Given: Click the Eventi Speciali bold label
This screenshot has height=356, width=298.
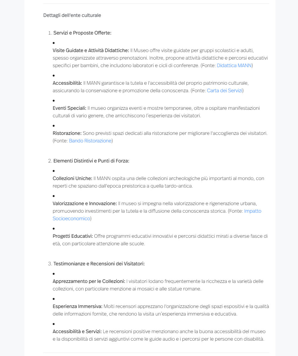Looking at the screenshot, I should point(69,108).
